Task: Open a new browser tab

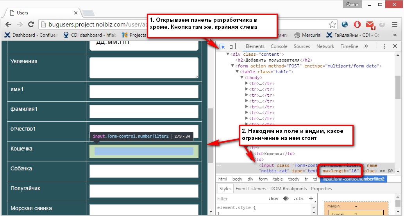Action: click(88, 13)
